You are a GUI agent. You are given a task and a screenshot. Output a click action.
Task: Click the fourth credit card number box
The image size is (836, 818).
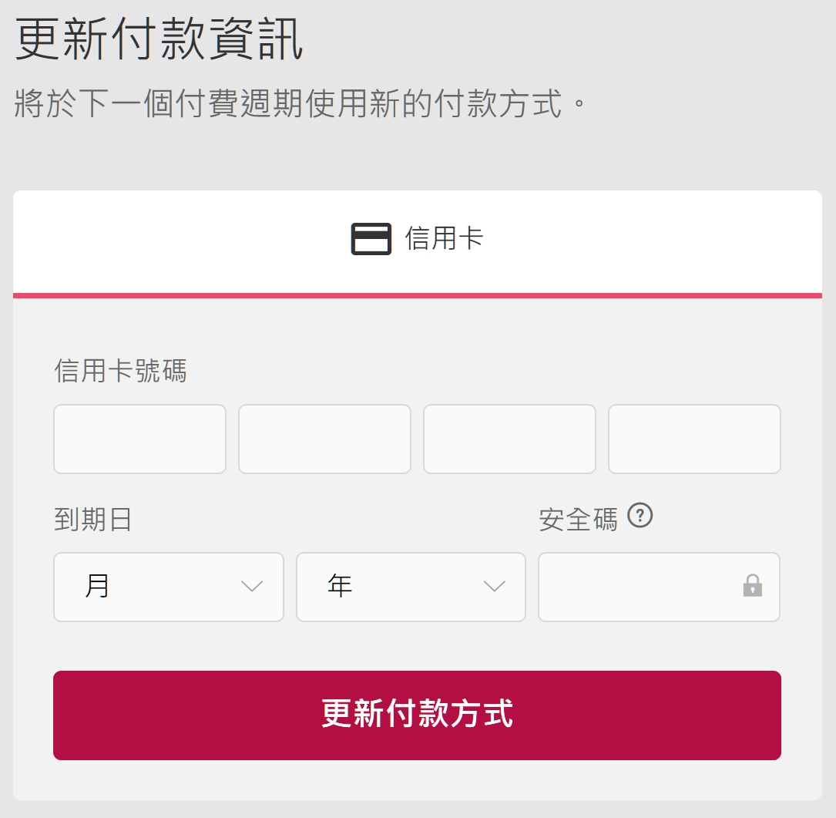tap(694, 439)
